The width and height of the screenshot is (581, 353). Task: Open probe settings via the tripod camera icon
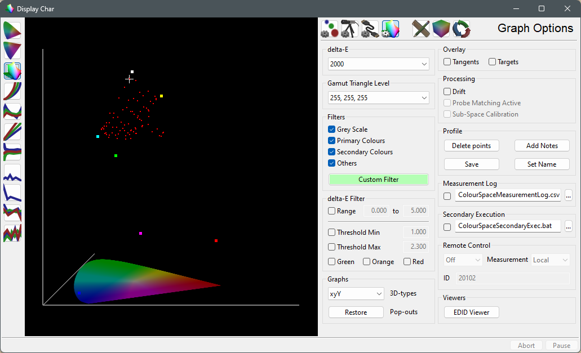point(350,29)
